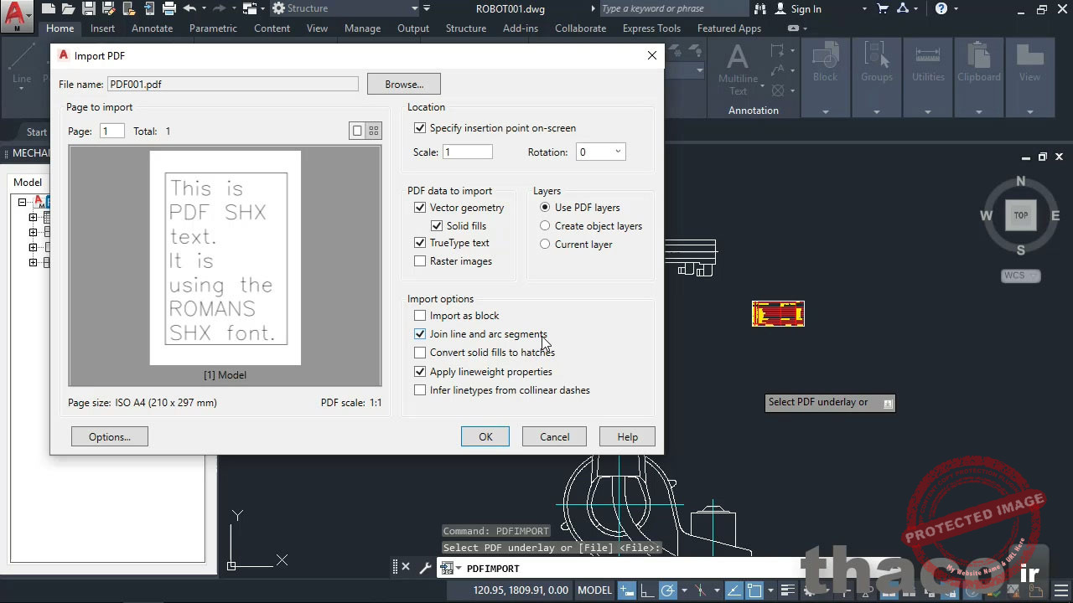
Task: Toggle ortho mode in status bar
Action: (x=650, y=590)
